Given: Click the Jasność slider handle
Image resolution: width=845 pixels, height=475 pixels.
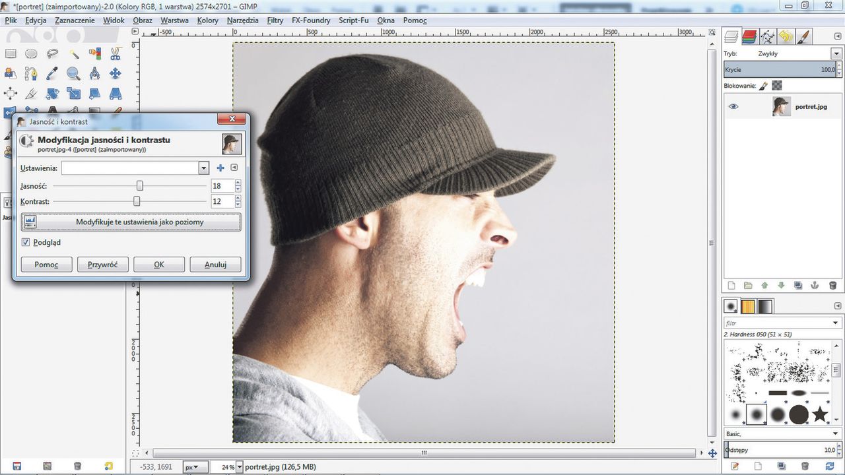Looking at the screenshot, I should coord(140,186).
